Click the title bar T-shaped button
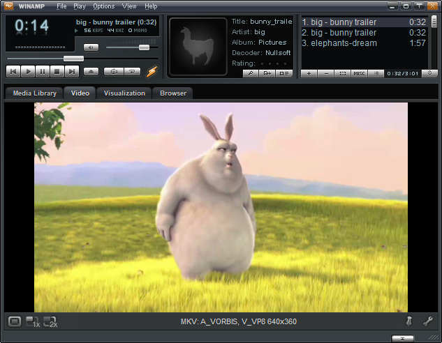Viewport: 442px width, 343px height. [420, 6]
